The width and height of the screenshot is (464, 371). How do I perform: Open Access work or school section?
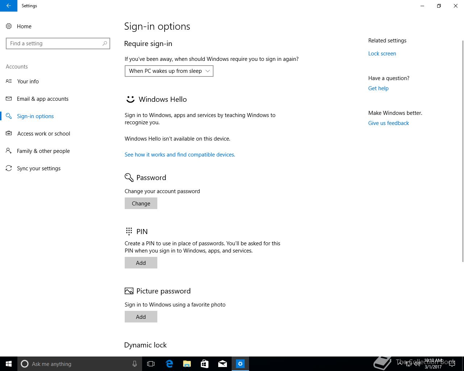pyautogui.click(x=44, y=133)
